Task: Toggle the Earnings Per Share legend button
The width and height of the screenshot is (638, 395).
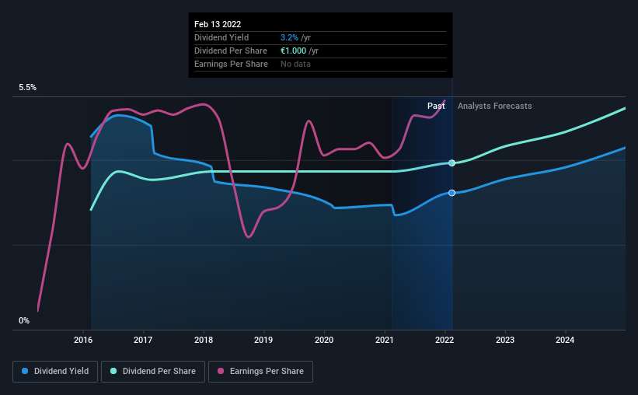Action: (x=260, y=372)
